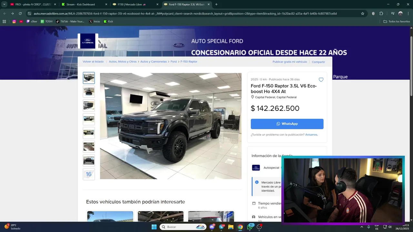The width and height of the screenshot is (413, 232).
Task: Open the F-150 Raptor breadcrumb link
Action: click(189, 62)
